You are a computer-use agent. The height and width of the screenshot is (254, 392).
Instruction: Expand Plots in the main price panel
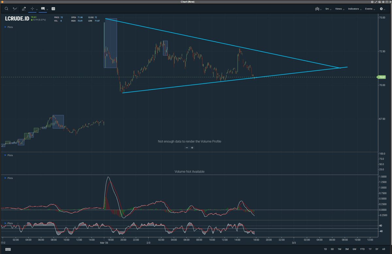(9, 27)
